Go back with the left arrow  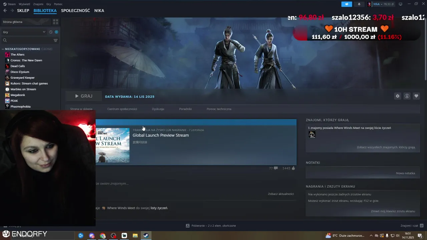[x=5, y=11]
